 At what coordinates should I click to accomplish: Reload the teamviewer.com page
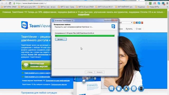pos(10,3)
